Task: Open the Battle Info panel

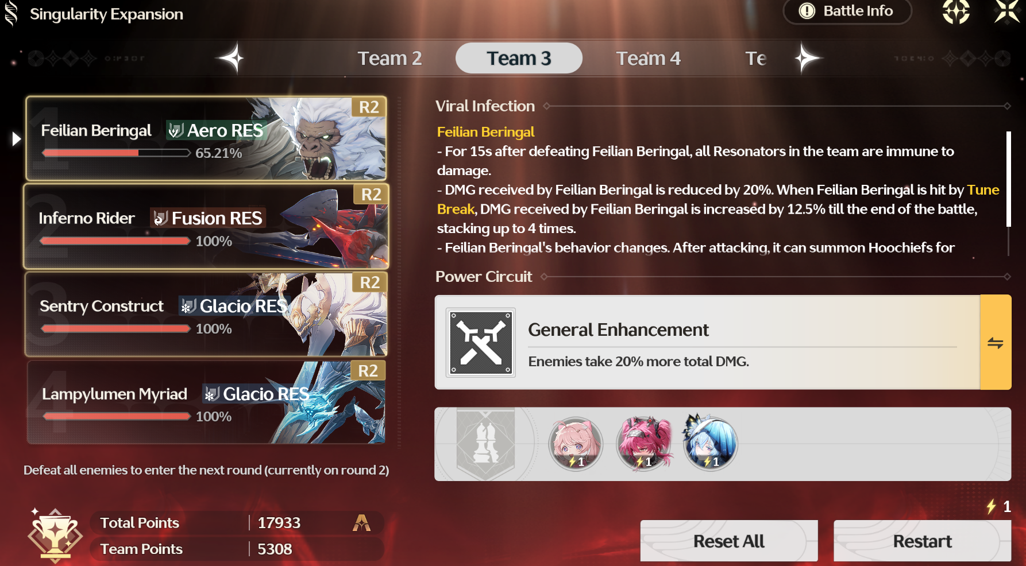Action: coord(847,11)
